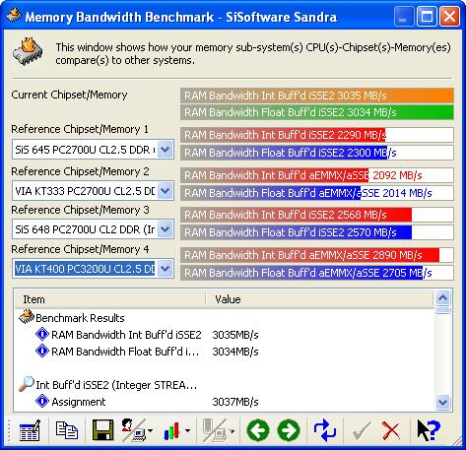
Task: Click the Benchmark Results chip icon
Action: coord(27,317)
